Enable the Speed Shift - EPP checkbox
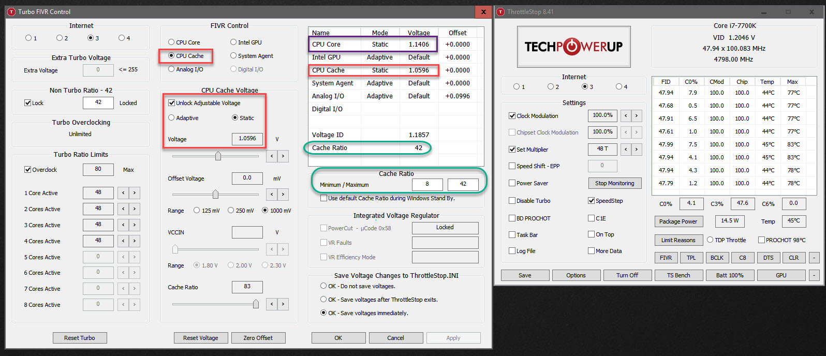826x356 pixels. coord(512,166)
